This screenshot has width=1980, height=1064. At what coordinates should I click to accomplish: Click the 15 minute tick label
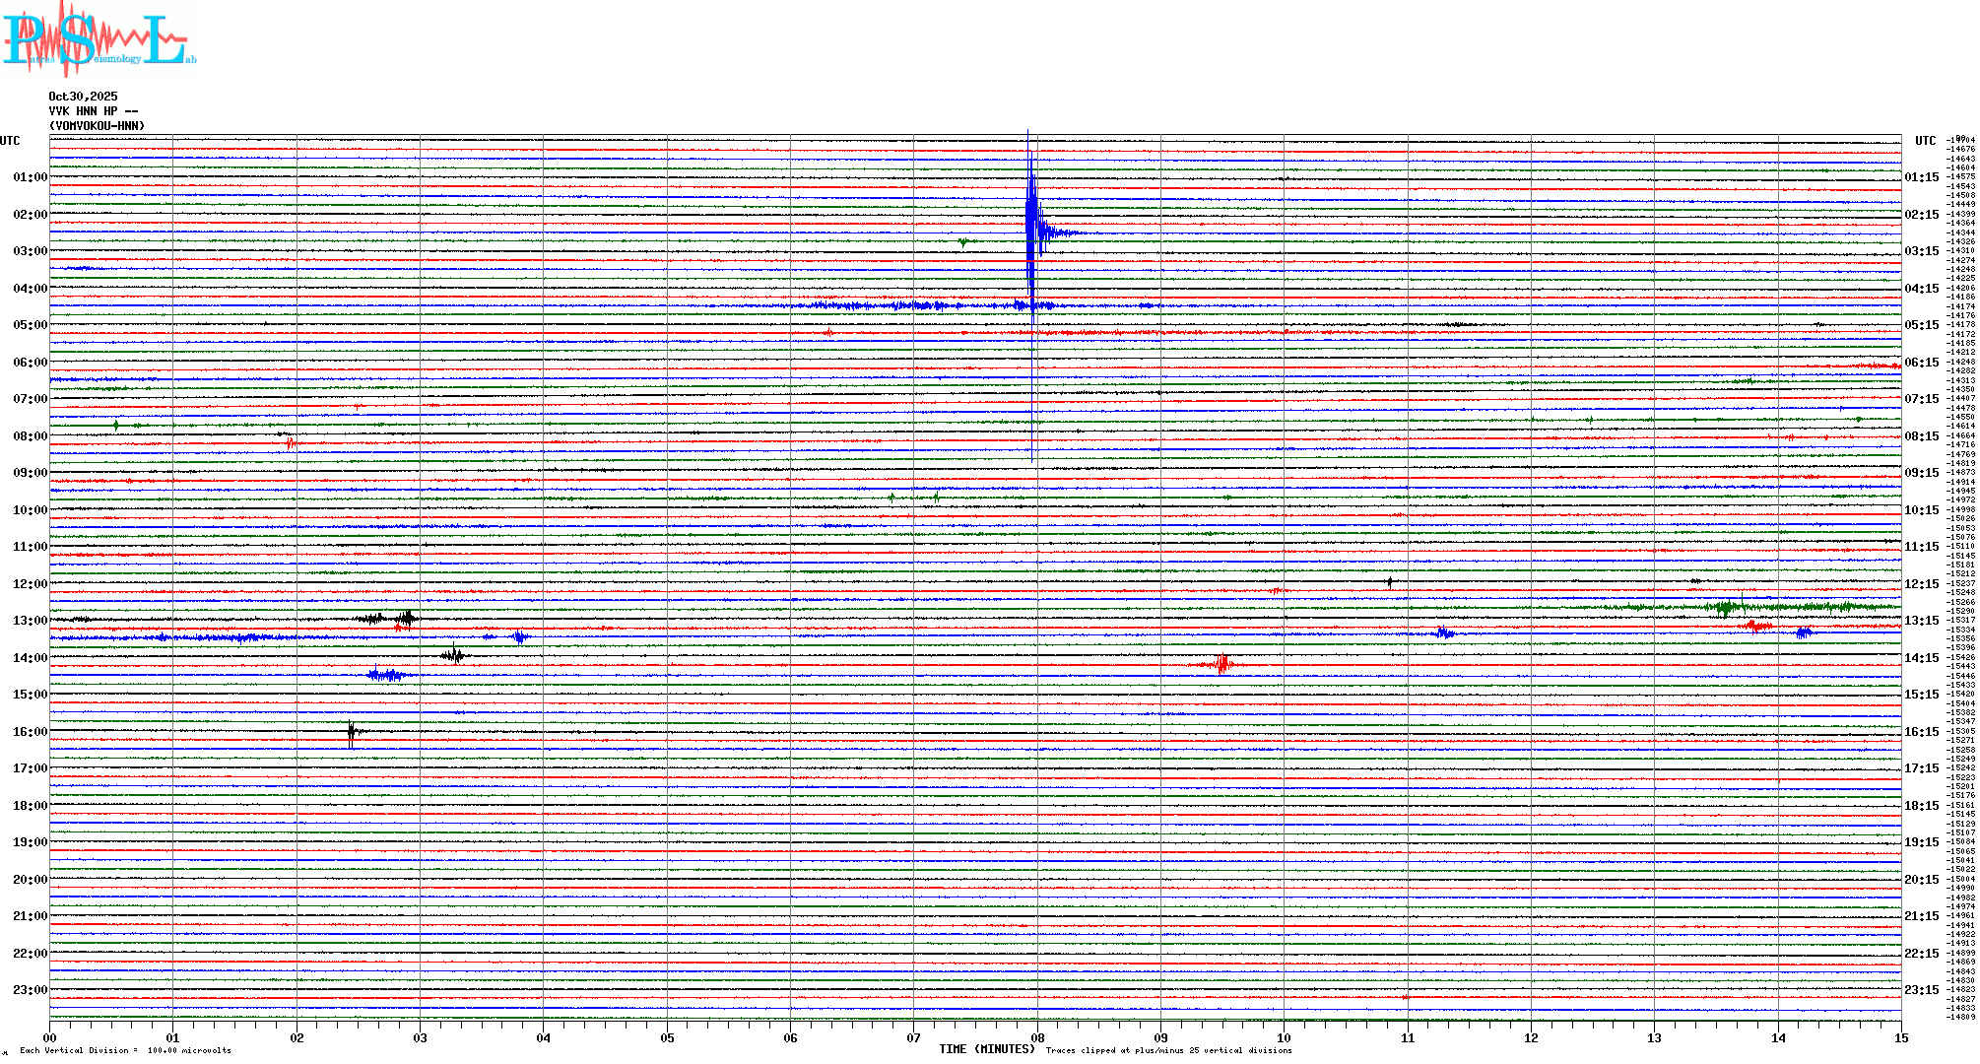(x=1901, y=1038)
